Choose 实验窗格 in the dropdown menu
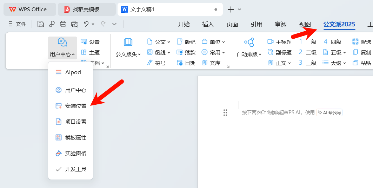This screenshot has width=373, height=188. click(71, 154)
